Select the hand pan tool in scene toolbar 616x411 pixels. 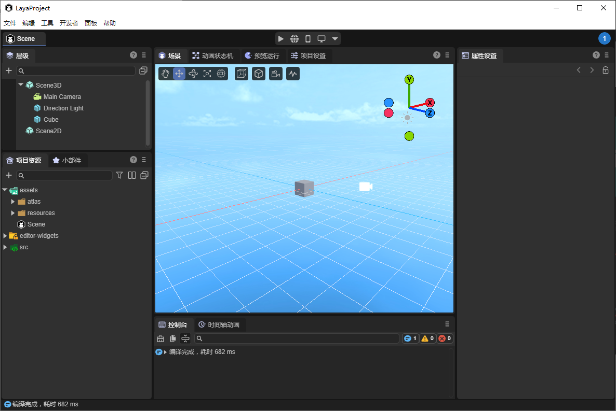[x=165, y=74]
